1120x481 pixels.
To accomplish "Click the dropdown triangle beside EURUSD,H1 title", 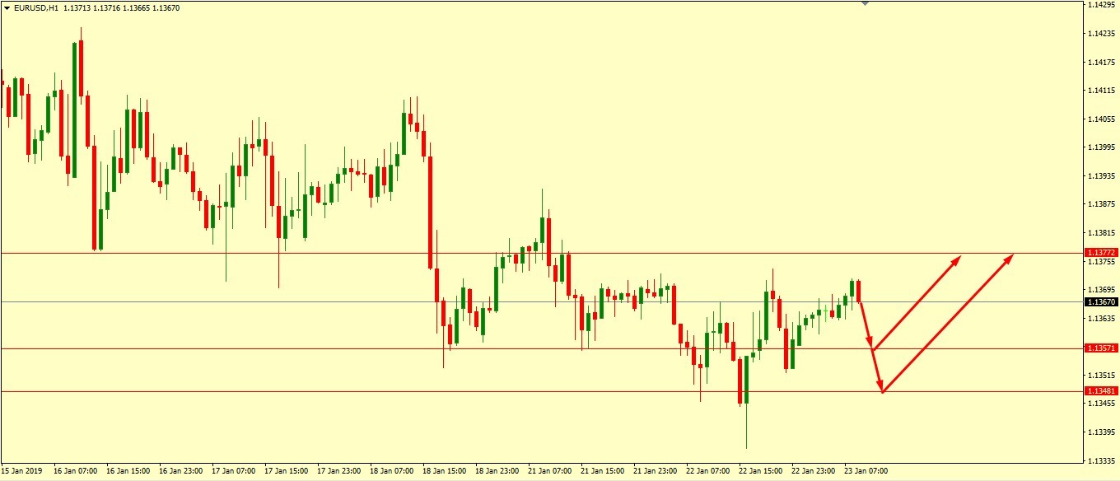I will (7, 8).
